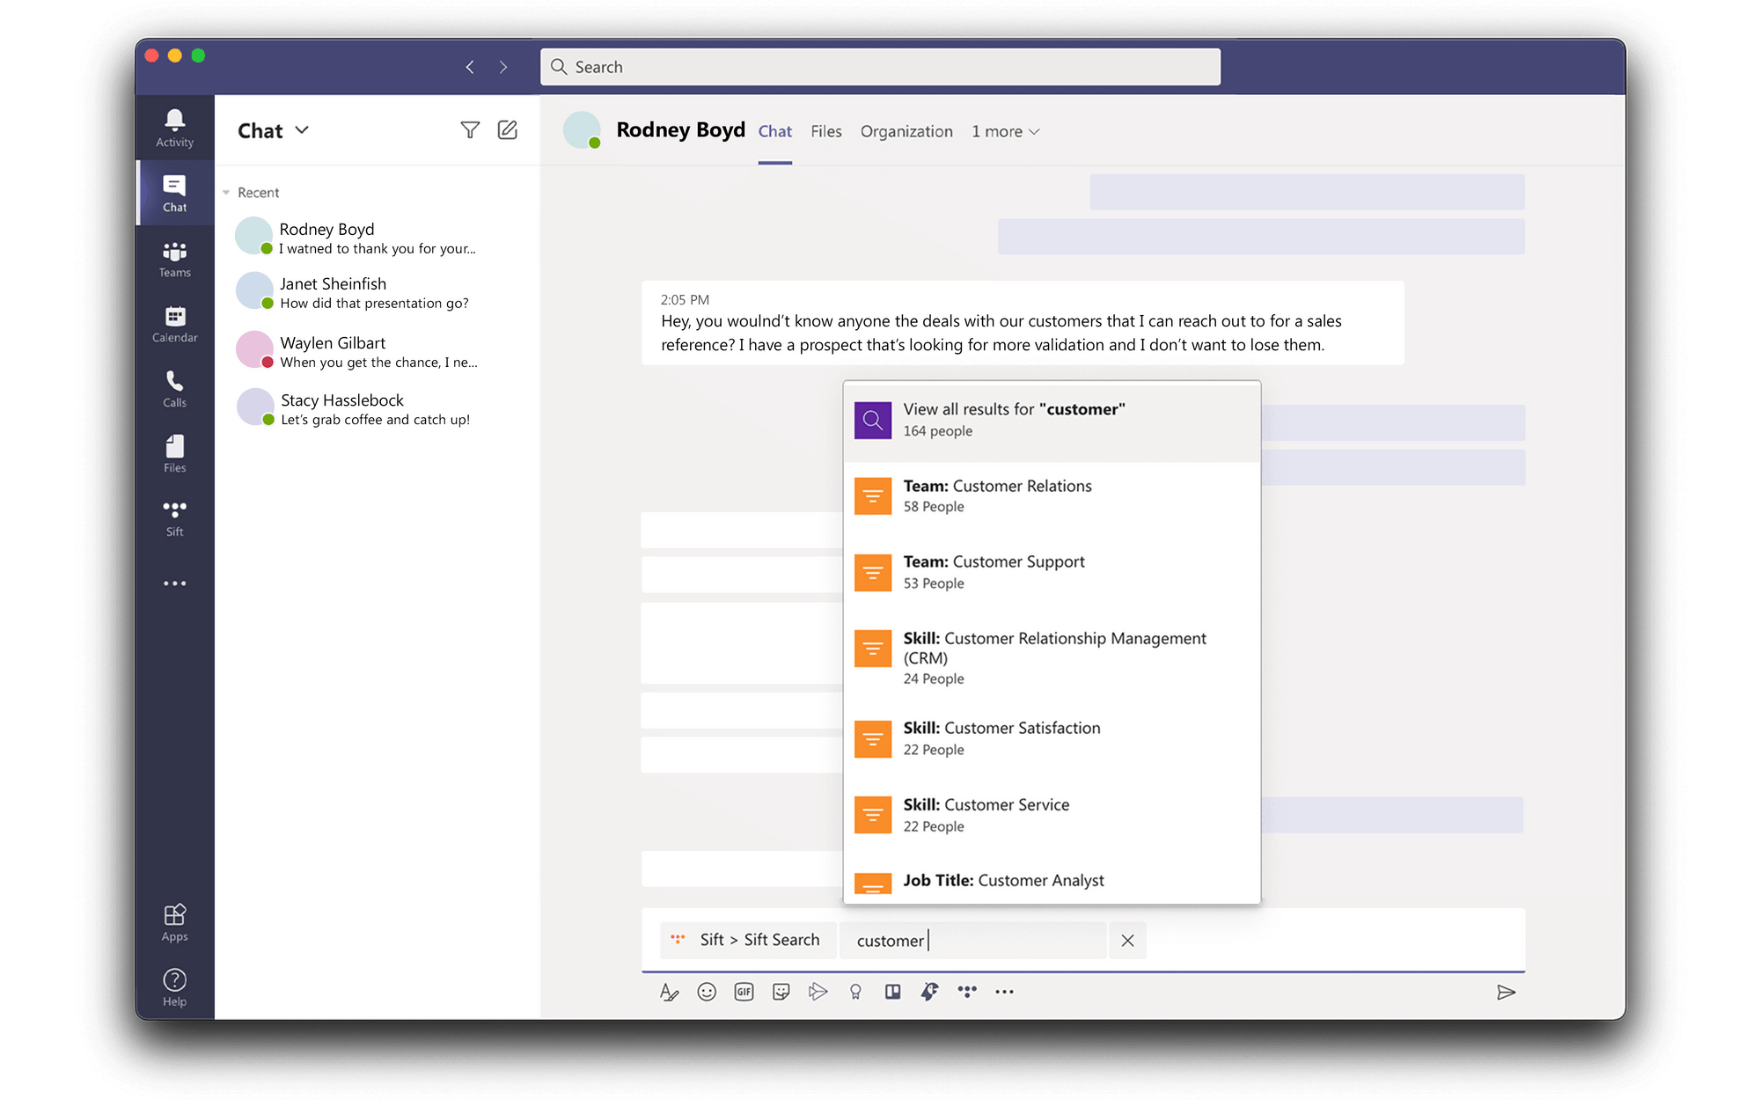The image size is (1760, 1100).
Task: Open the sticker picker
Action: (781, 992)
